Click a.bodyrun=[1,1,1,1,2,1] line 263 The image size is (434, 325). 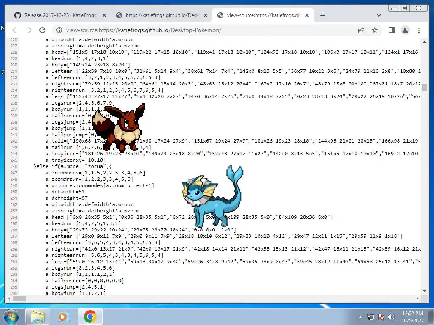tap(80, 274)
